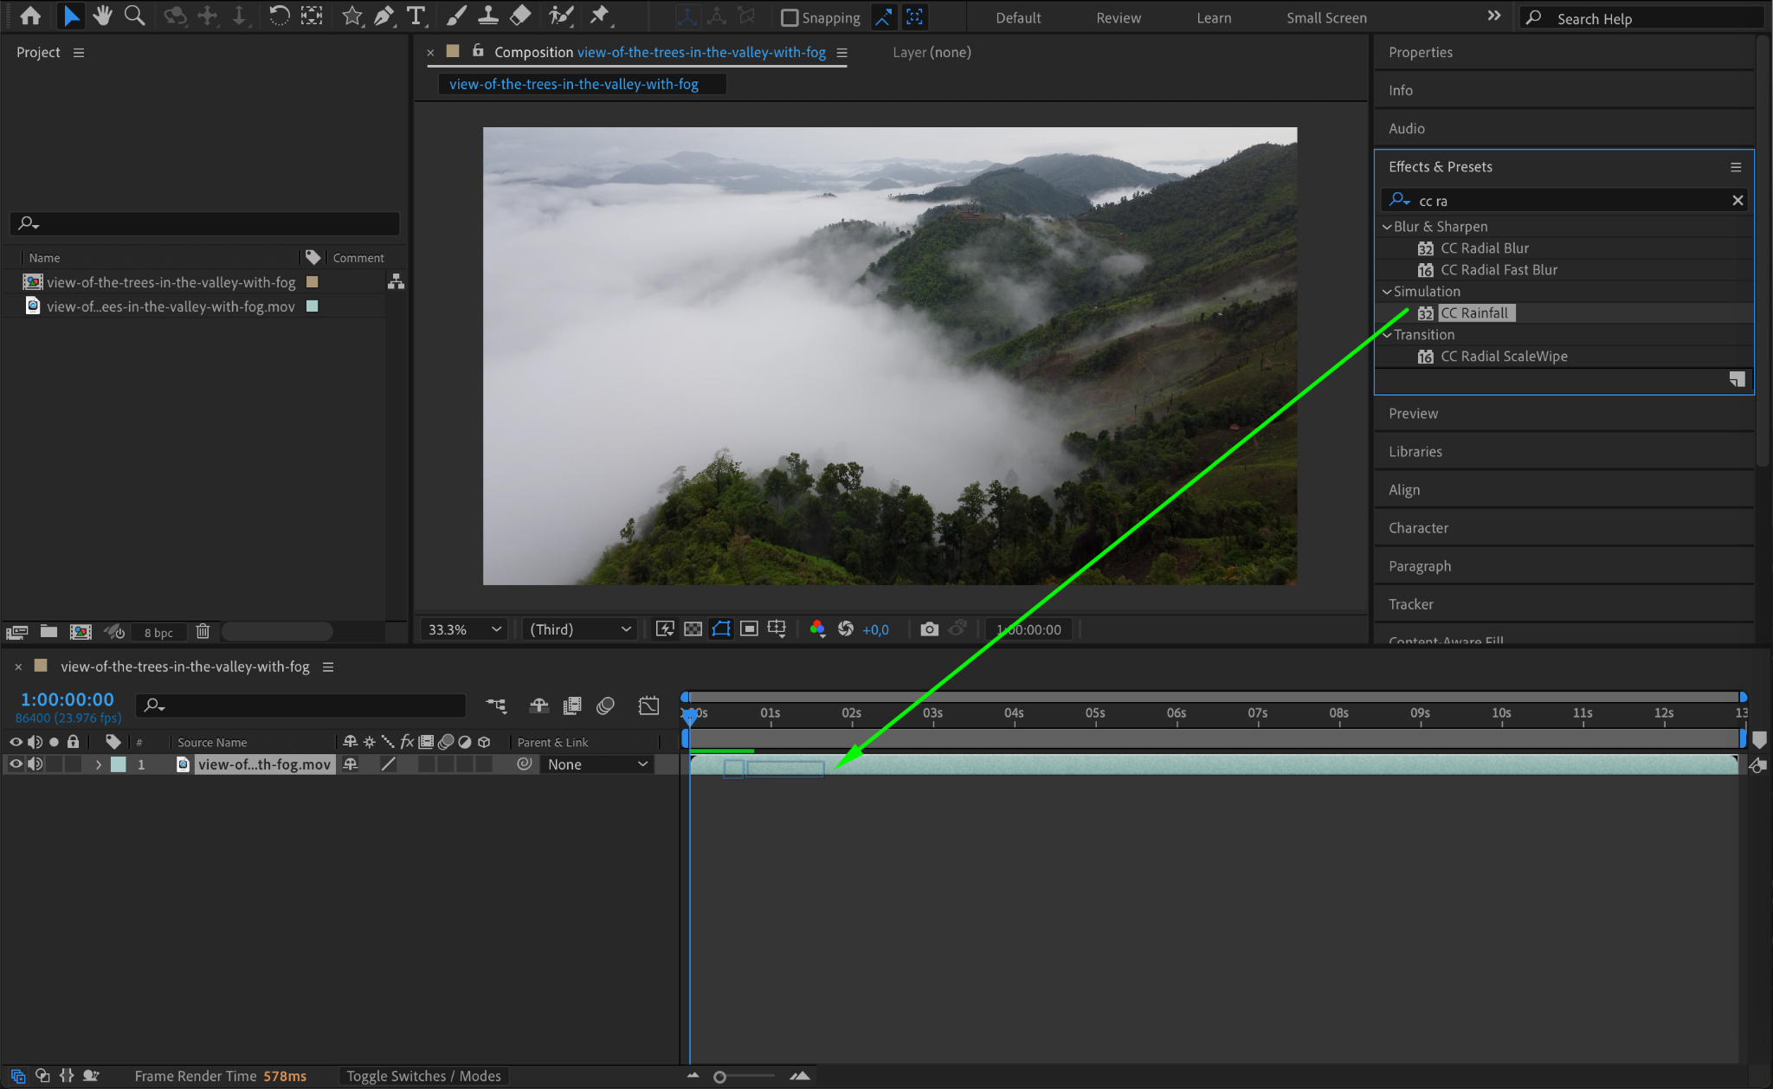Collapse the Blur & Sharpen category
The height and width of the screenshot is (1089, 1773).
pyautogui.click(x=1387, y=227)
